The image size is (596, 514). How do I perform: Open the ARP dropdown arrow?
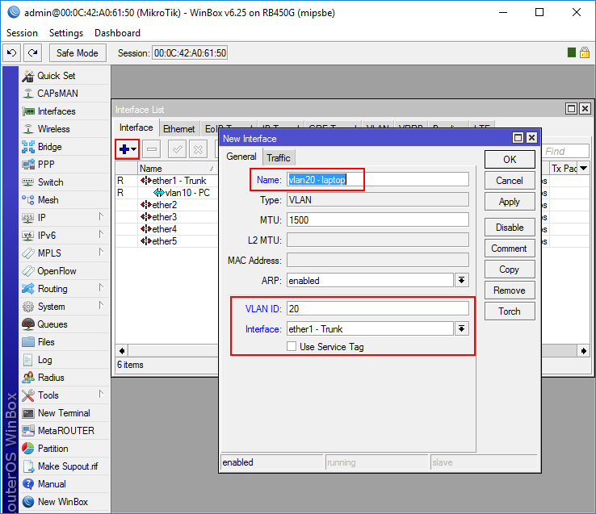461,280
